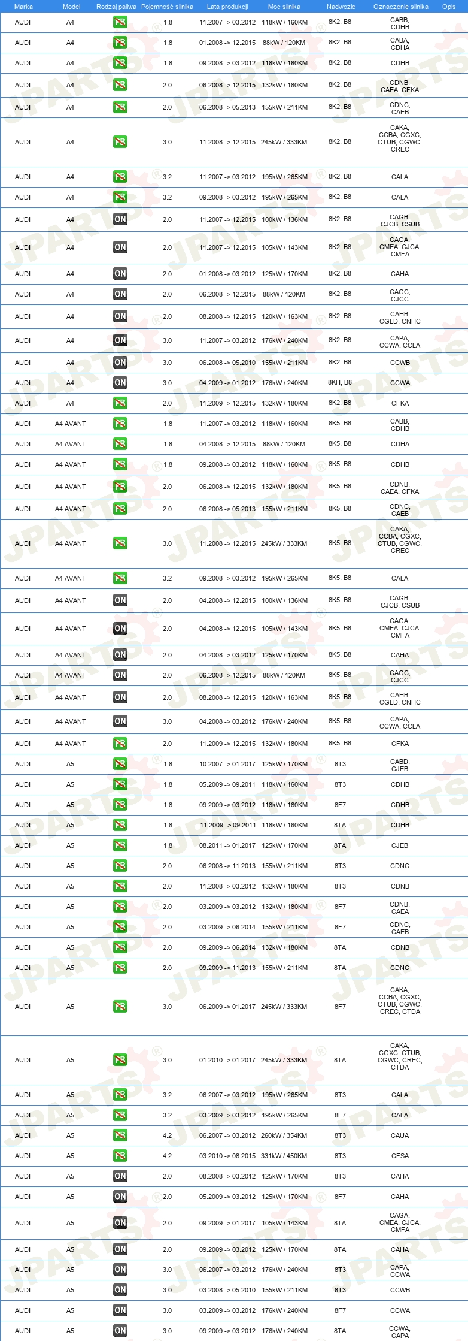This screenshot has height=1341, width=468.
Task: Click the Model column header
Action: pos(71,7)
